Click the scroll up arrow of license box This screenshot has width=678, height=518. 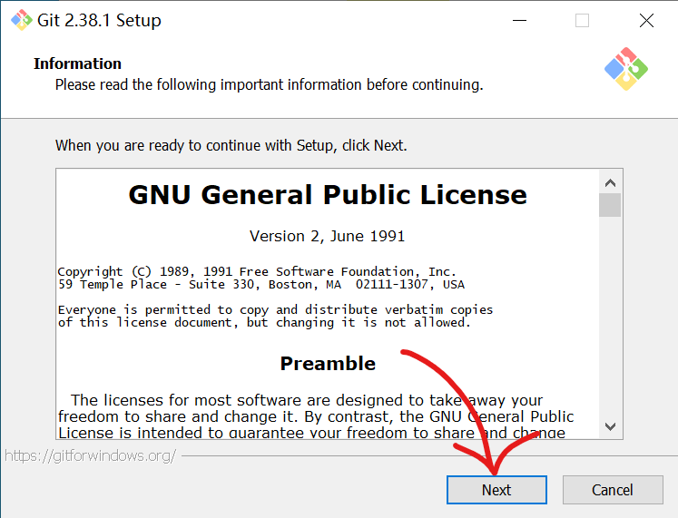[610, 181]
